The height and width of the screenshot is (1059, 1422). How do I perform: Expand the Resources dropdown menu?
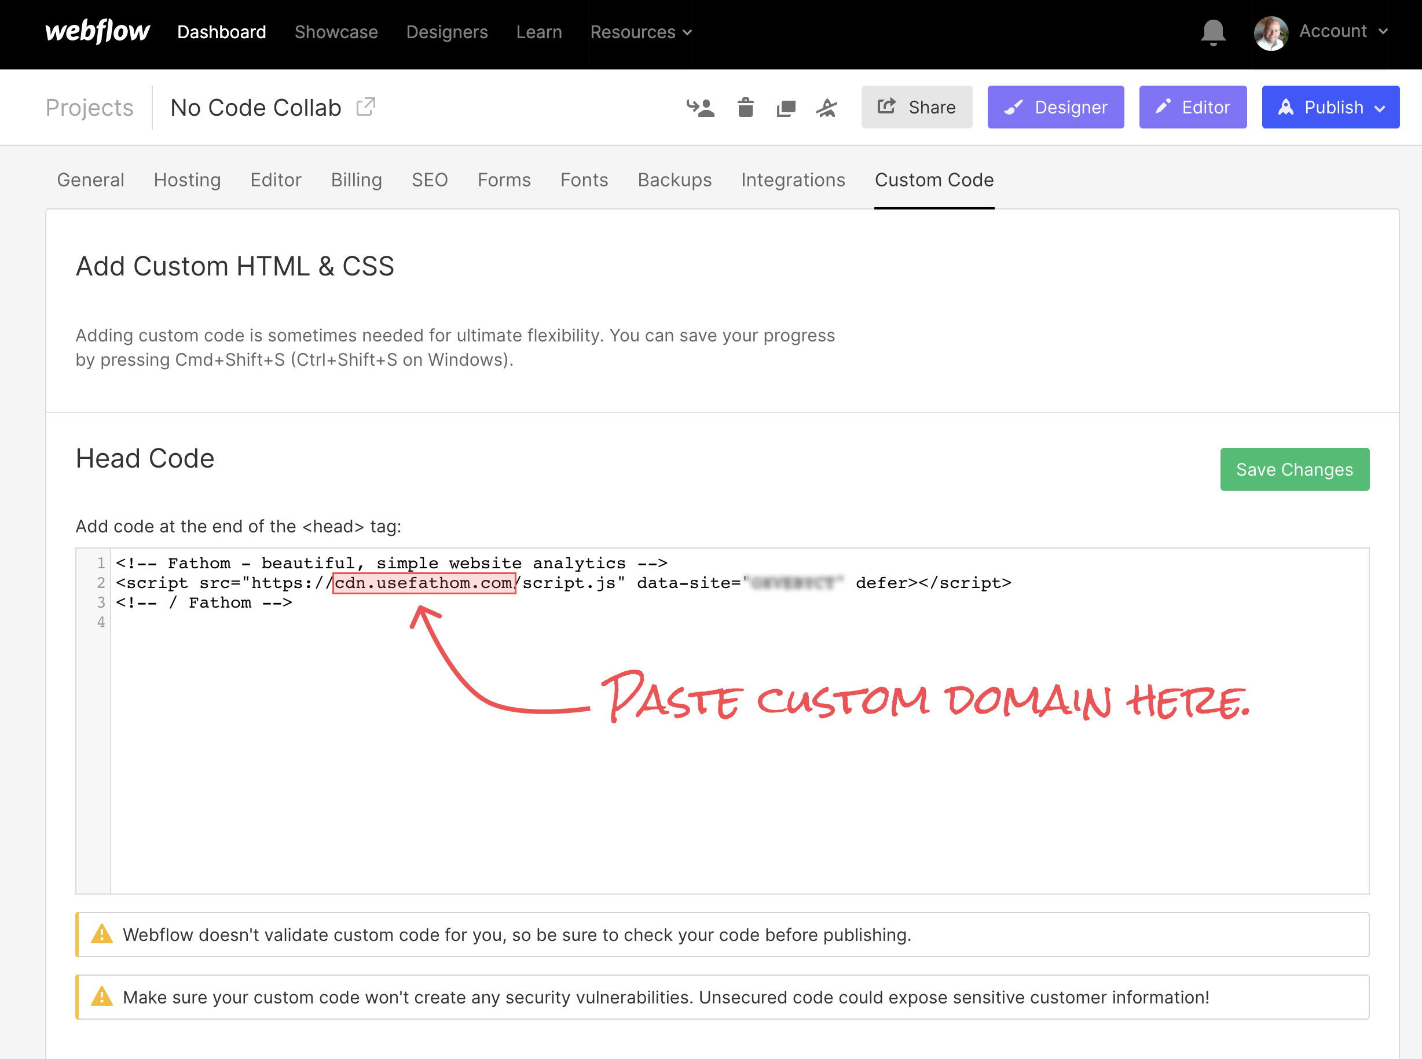(x=641, y=32)
